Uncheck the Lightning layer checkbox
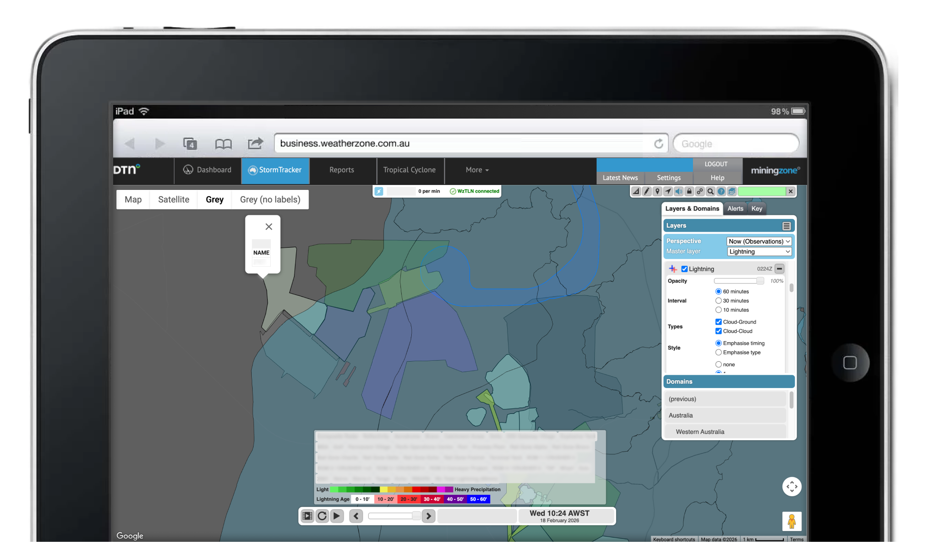 (x=684, y=269)
